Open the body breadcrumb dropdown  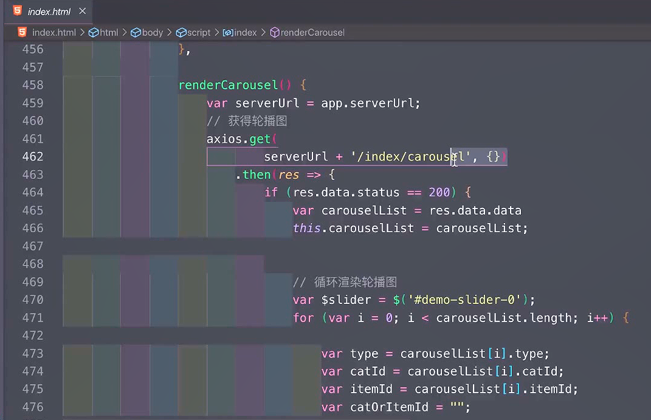click(x=152, y=32)
